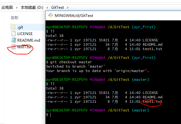Click the first '$ ll' command
This screenshot has width=181, height=124.
click(x=50, y=31)
